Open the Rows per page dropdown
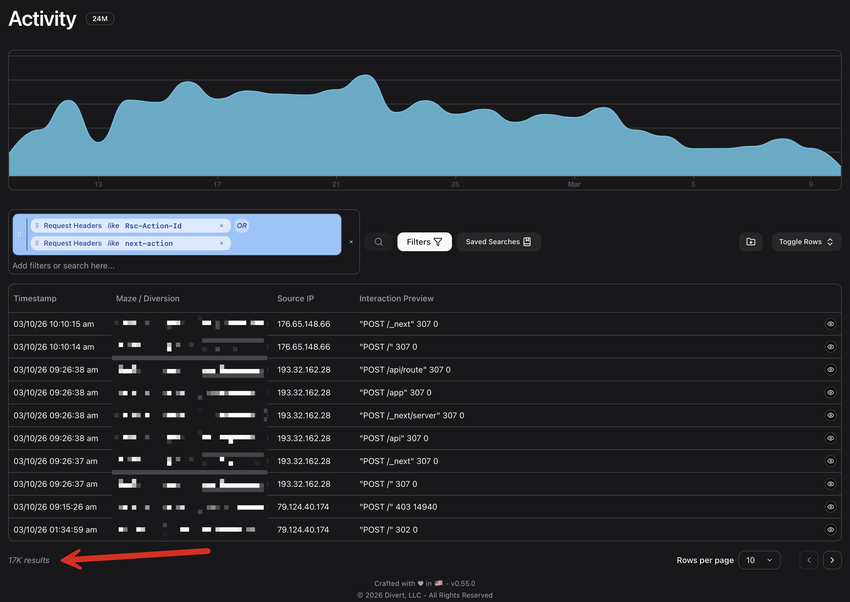 tap(759, 560)
